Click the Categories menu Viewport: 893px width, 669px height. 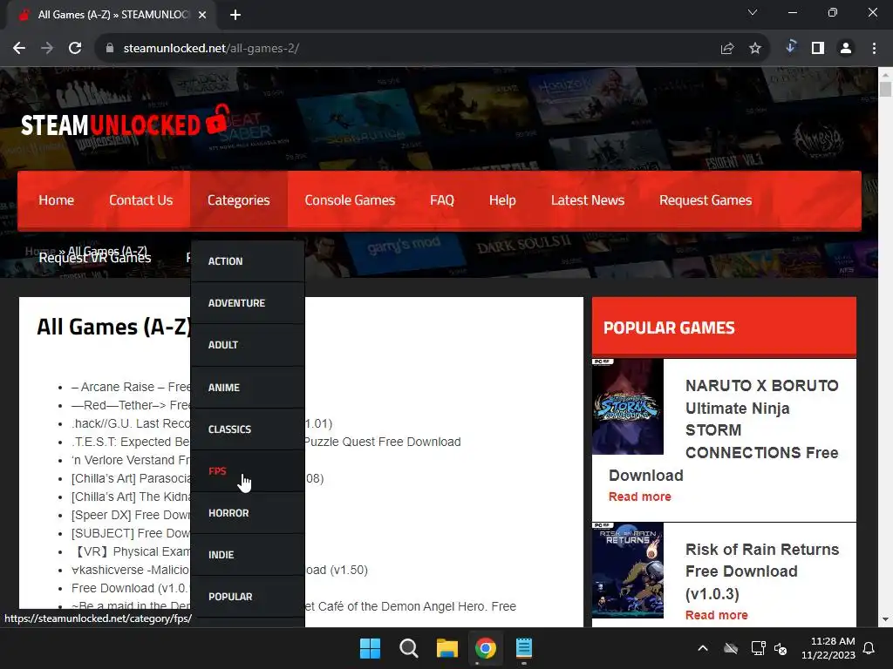tap(239, 200)
